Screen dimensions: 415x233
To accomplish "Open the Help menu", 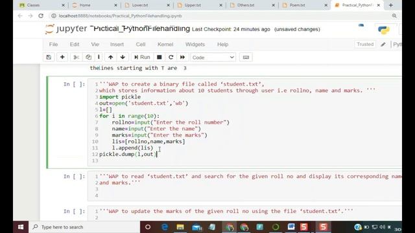I will (223, 45).
